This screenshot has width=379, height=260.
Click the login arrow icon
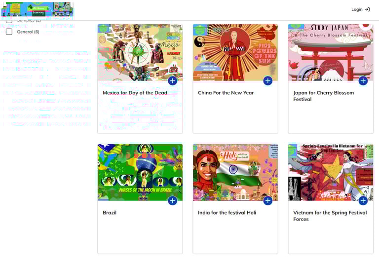coord(367,9)
